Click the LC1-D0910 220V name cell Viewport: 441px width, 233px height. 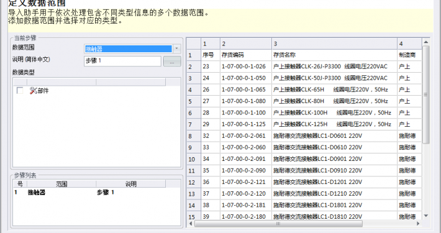coord(335,170)
